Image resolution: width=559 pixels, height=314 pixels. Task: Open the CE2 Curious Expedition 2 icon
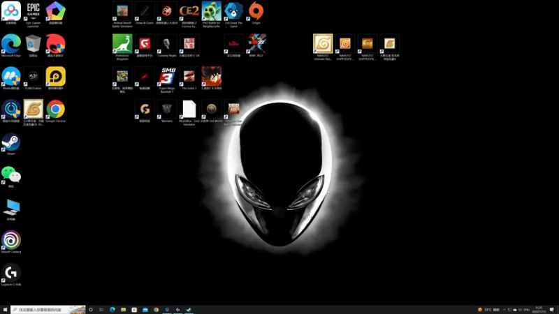tap(189, 14)
